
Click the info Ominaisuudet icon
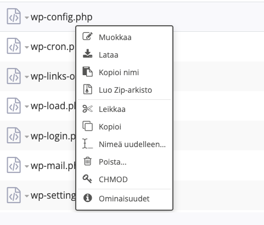point(88,198)
